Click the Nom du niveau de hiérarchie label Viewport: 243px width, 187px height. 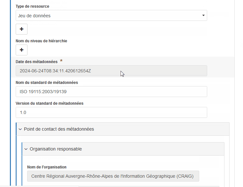pyautogui.click(x=41, y=41)
